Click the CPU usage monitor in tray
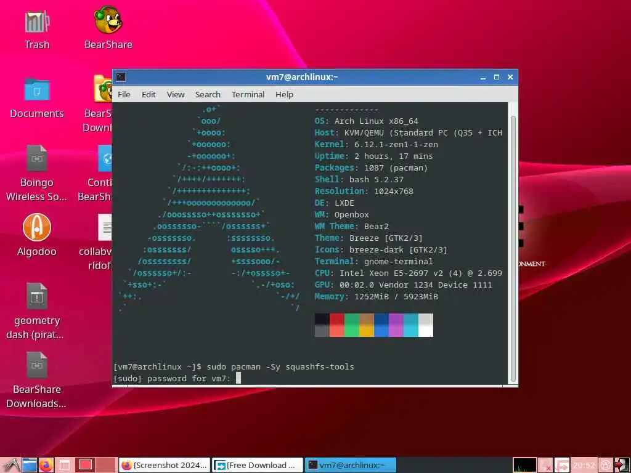The image size is (631, 473). (x=525, y=466)
